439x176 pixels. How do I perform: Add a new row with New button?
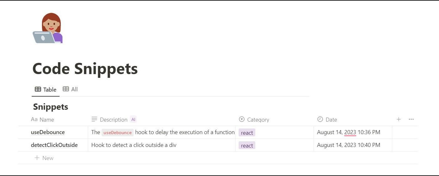[x=44, y=158]
